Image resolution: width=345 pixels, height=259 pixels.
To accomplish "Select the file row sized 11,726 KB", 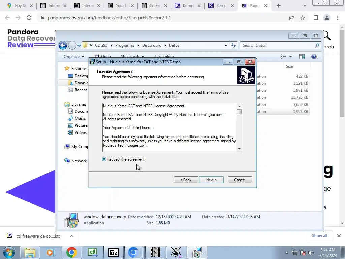I will tap(283, 97).
